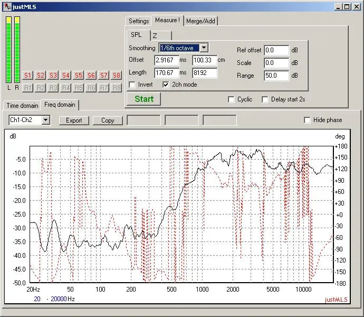Click the Length ms field 170.67
364x317 pixels.
[167, 73]
